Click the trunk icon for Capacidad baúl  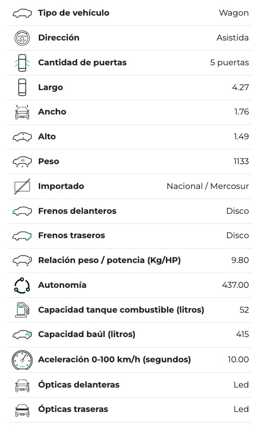click(x=22, y=334)
